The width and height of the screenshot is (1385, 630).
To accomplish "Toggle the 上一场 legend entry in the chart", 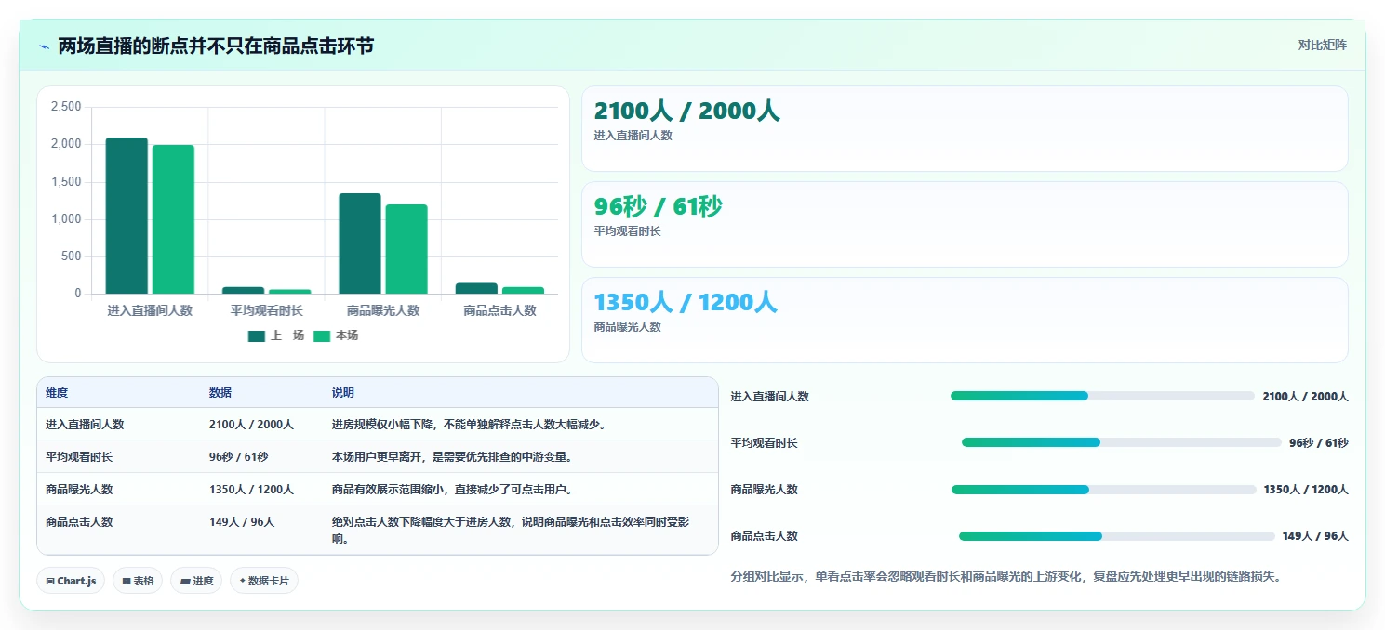I will (x=275, y=335).
